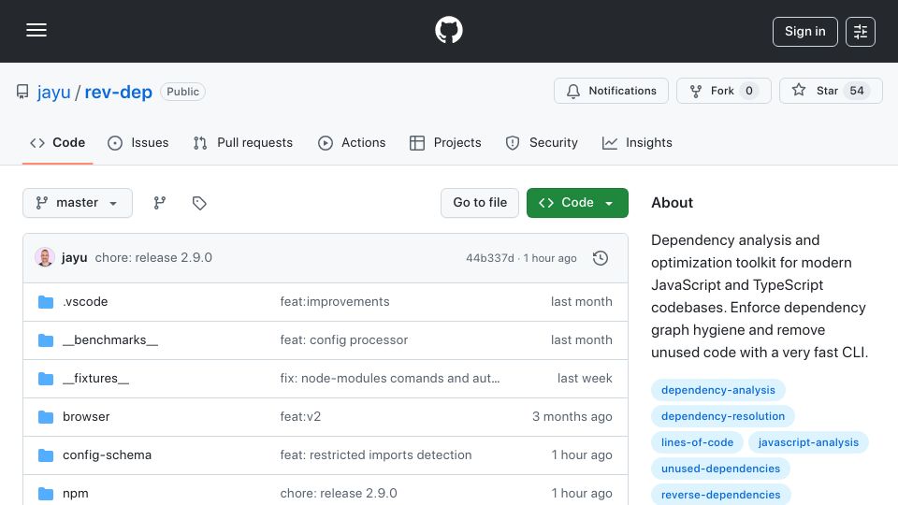Select the reverse-dependencies topic tag
The image size is (898, 505).
[720, 495]
